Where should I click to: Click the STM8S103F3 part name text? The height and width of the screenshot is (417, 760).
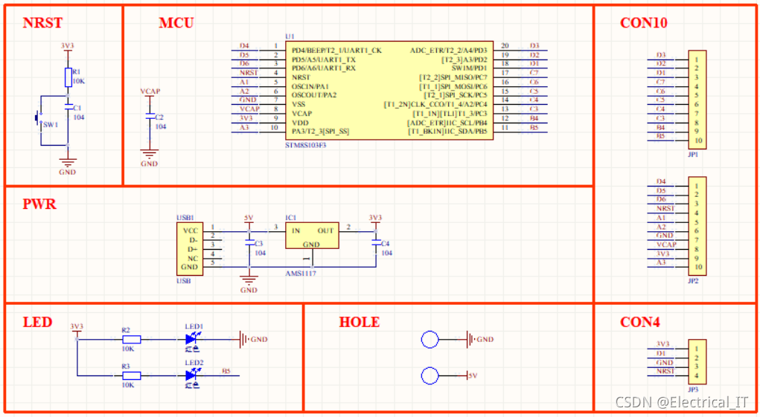click(306, 145)
